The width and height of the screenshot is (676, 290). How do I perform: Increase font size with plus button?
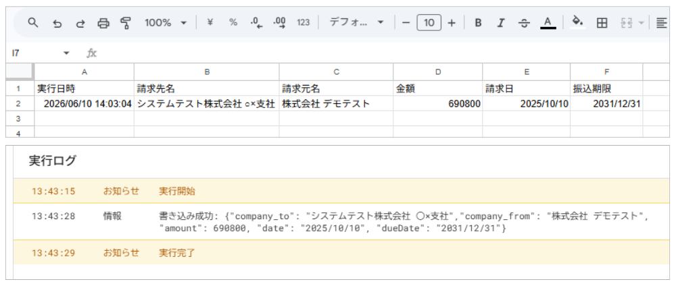452,23
